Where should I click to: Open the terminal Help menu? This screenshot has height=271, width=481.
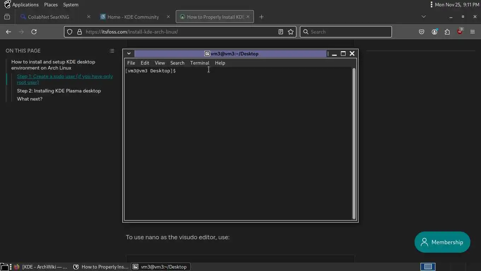220,63
